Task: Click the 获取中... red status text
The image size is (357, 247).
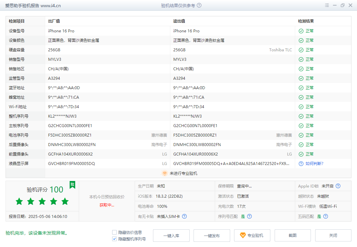Action: pyautogui.click(x=107, y=205)
